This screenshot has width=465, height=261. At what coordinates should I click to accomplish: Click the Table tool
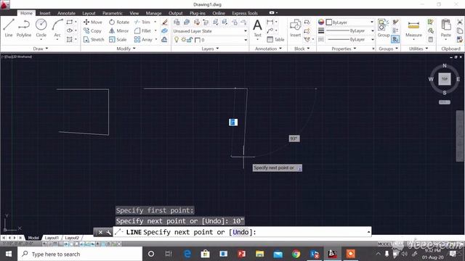(275, 39)
